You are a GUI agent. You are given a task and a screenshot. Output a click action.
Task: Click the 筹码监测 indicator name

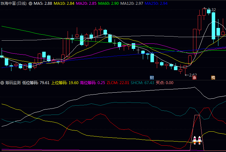[13, 83]
